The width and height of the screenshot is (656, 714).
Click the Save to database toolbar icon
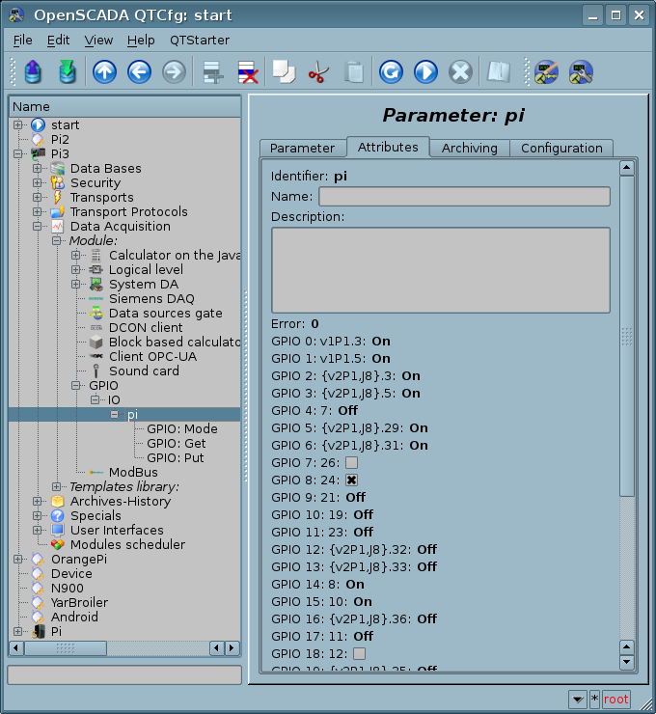tap(67, 72)
